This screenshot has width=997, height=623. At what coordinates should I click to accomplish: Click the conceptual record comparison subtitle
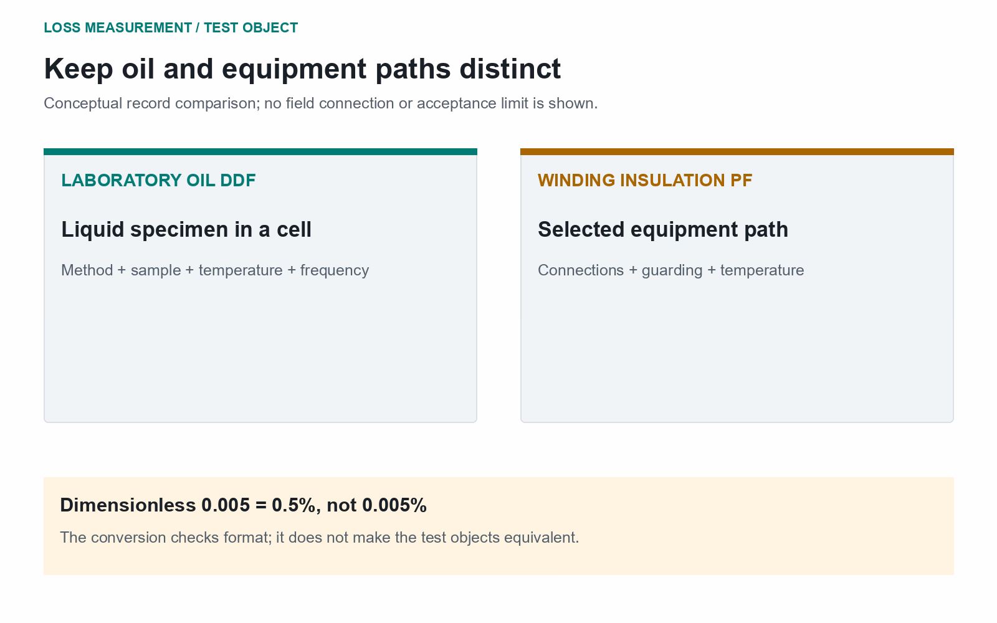320,103
